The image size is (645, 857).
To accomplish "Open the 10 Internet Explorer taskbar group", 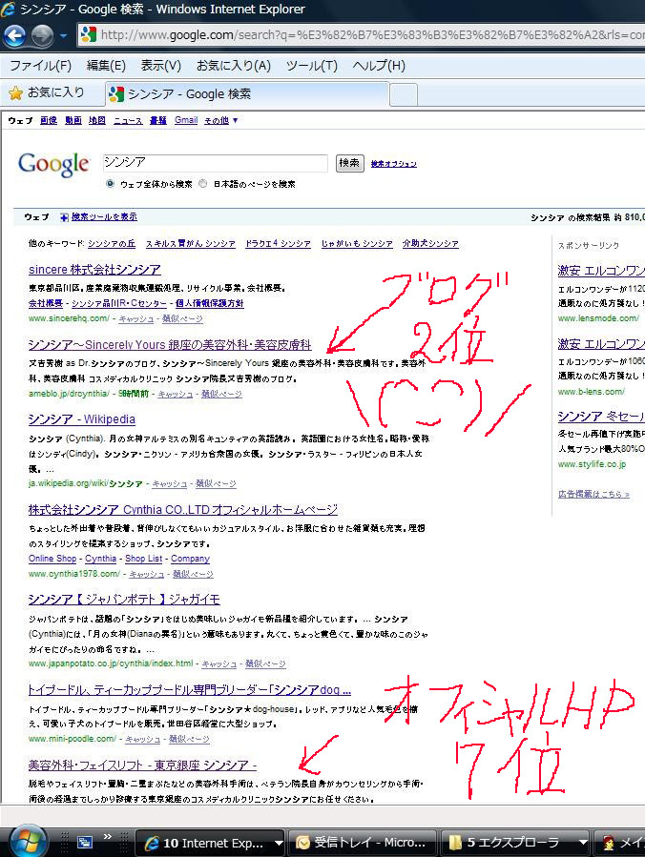I will click(x=210, y=843).
